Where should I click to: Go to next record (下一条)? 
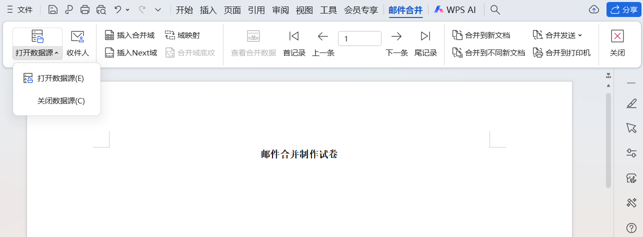396,43
